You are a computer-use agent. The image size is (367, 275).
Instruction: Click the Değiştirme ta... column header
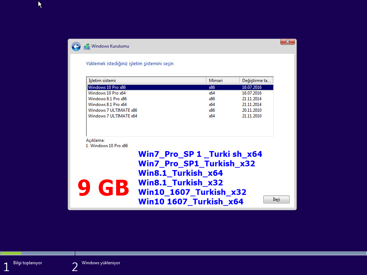(256, 81)
